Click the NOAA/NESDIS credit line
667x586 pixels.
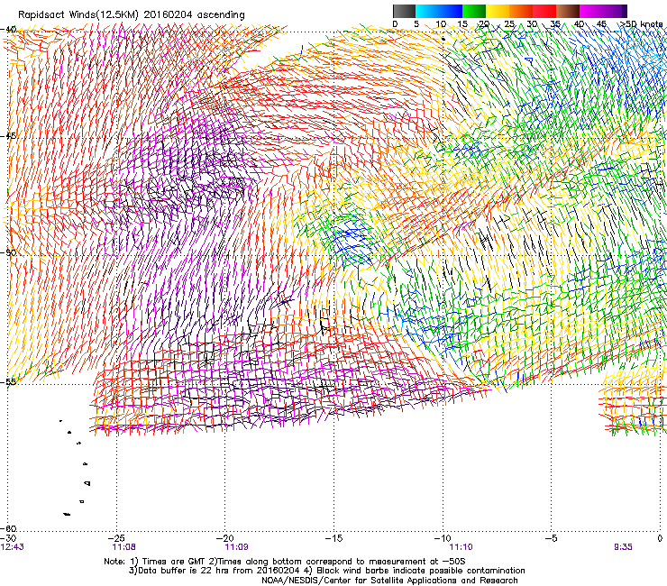pyautogui.click(x=389, y=581)
